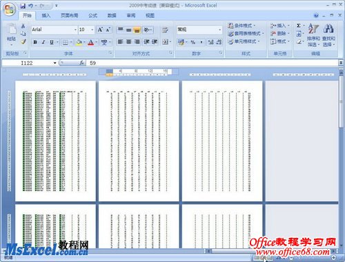Click Clear eraser icon
The height and width of the screenshot is (262, 345).
click(x=299, y=42)
